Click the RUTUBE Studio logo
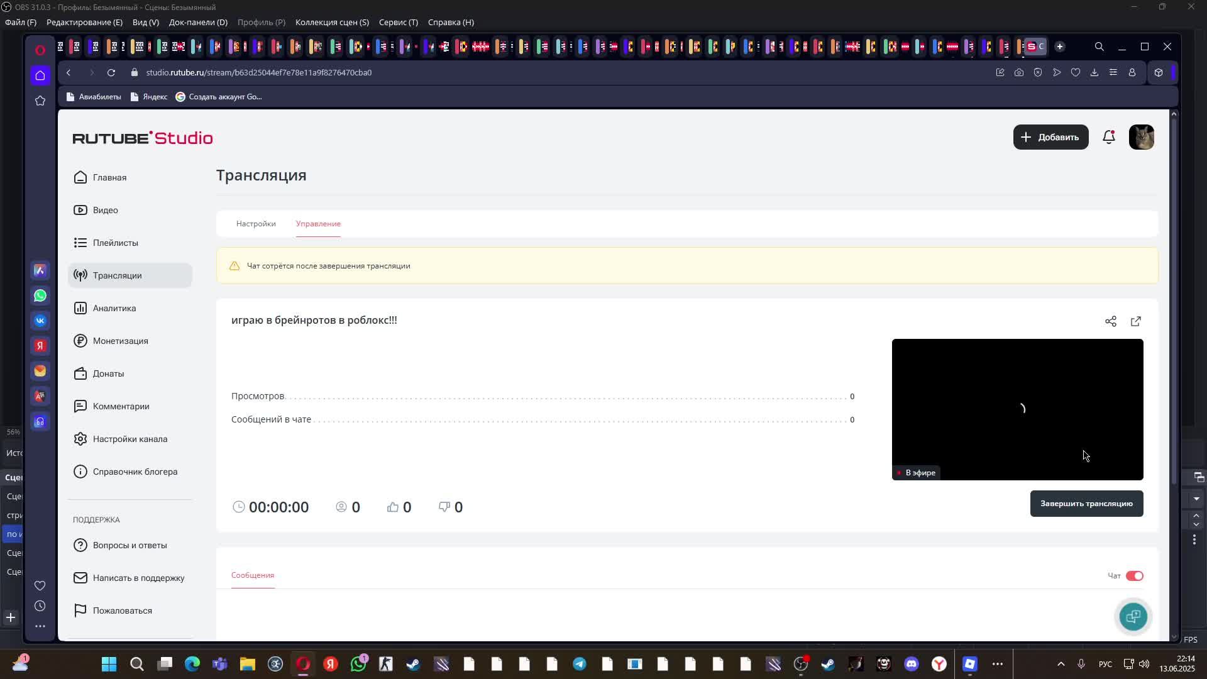1207x679 pixels. (143, 138)
